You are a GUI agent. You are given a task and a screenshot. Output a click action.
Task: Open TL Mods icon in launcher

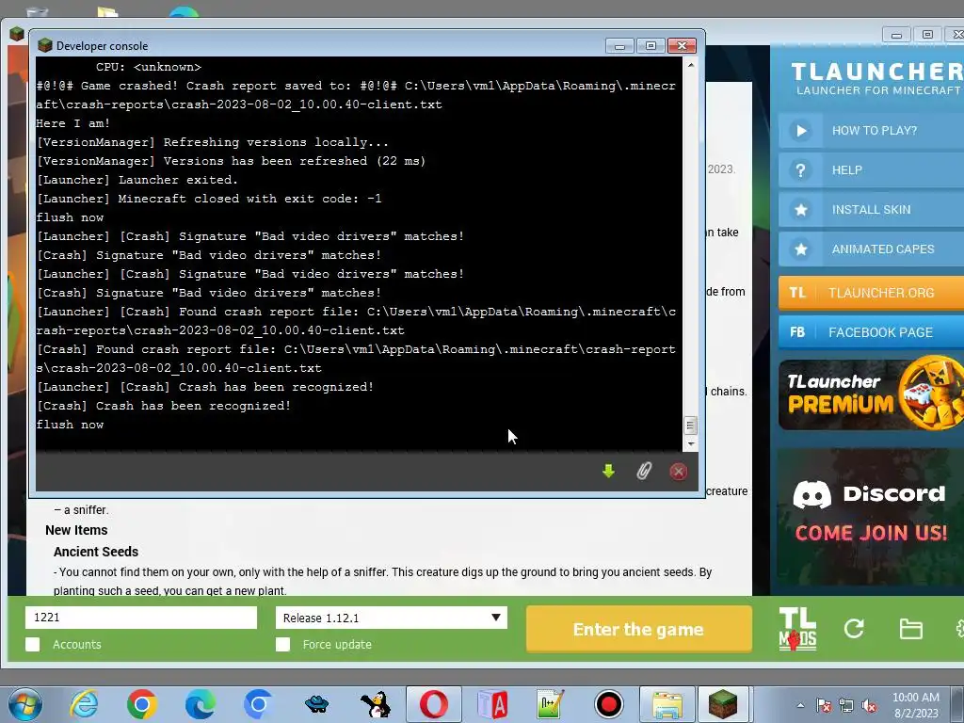797,629
